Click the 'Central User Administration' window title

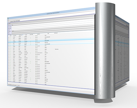point(53,13)
